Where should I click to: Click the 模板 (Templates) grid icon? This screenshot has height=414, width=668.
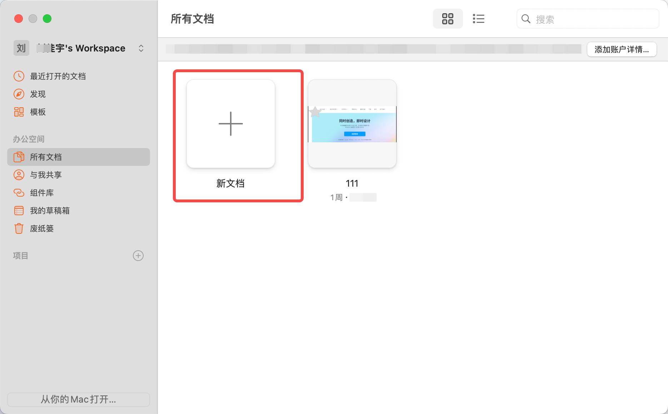(19, 112)
